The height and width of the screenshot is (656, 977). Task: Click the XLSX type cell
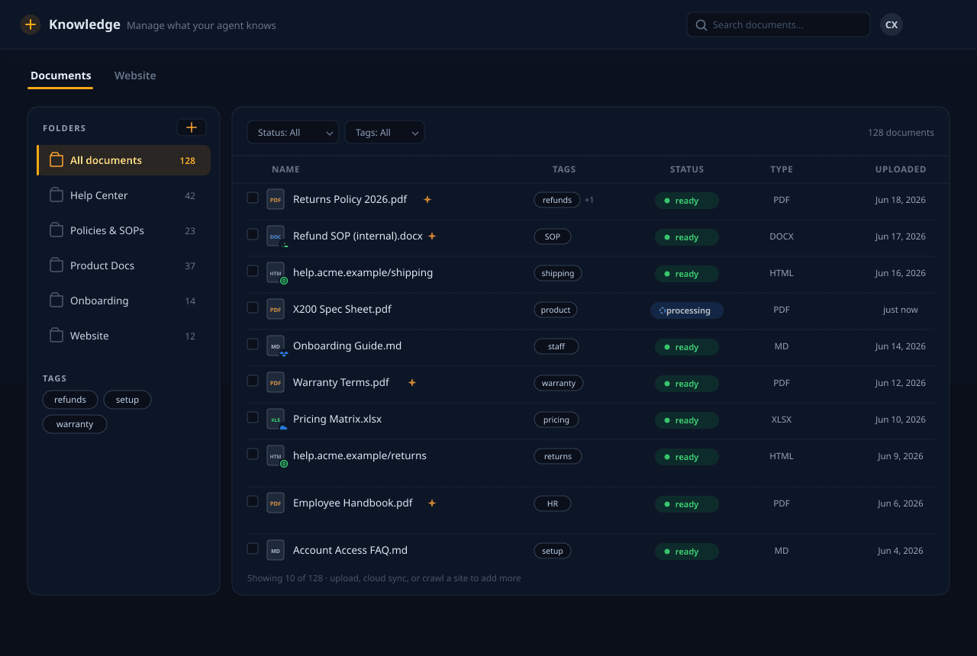pos(782,420)
